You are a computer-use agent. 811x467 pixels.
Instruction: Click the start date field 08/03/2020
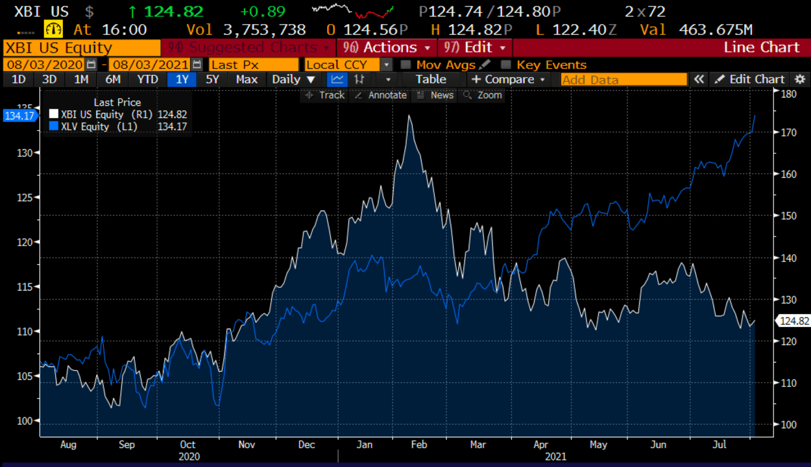point(45,64)
